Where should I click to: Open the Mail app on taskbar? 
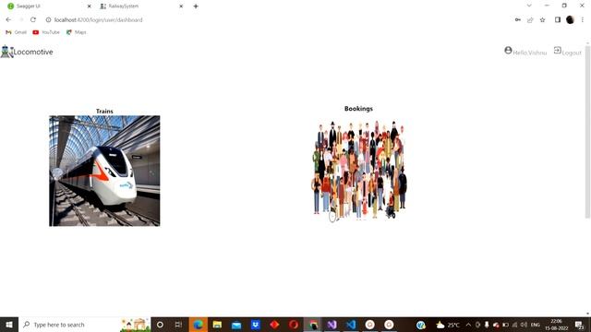pos(236,325)
